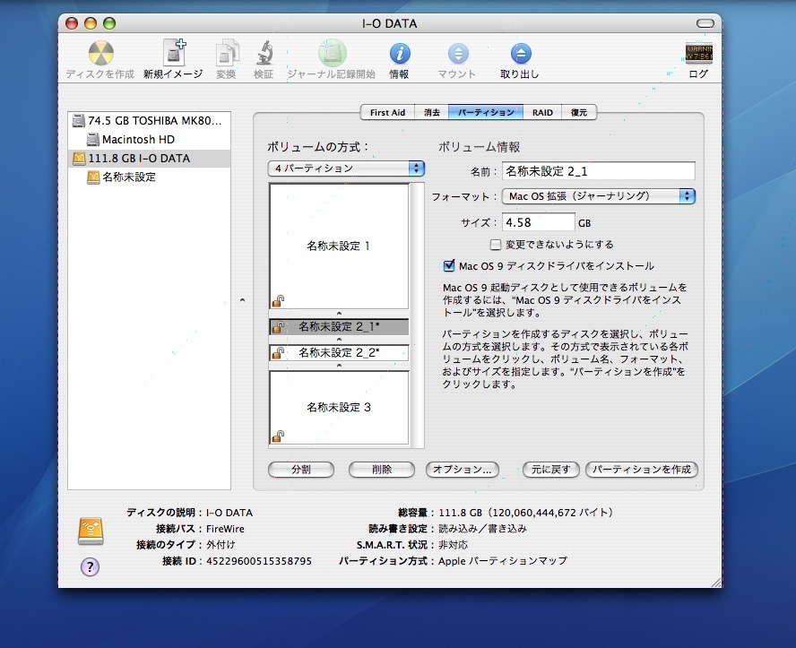Click the ディスクを作成 burn disc toolbar icon
796x648 pixels.
(x=101, y=53)
